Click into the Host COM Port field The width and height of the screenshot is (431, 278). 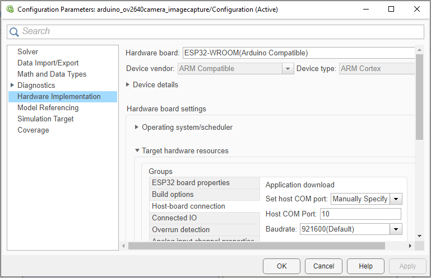coord(360,214)
